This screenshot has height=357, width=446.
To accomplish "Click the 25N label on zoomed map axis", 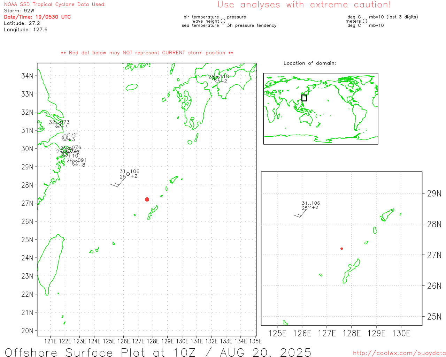I will [434, 317].
